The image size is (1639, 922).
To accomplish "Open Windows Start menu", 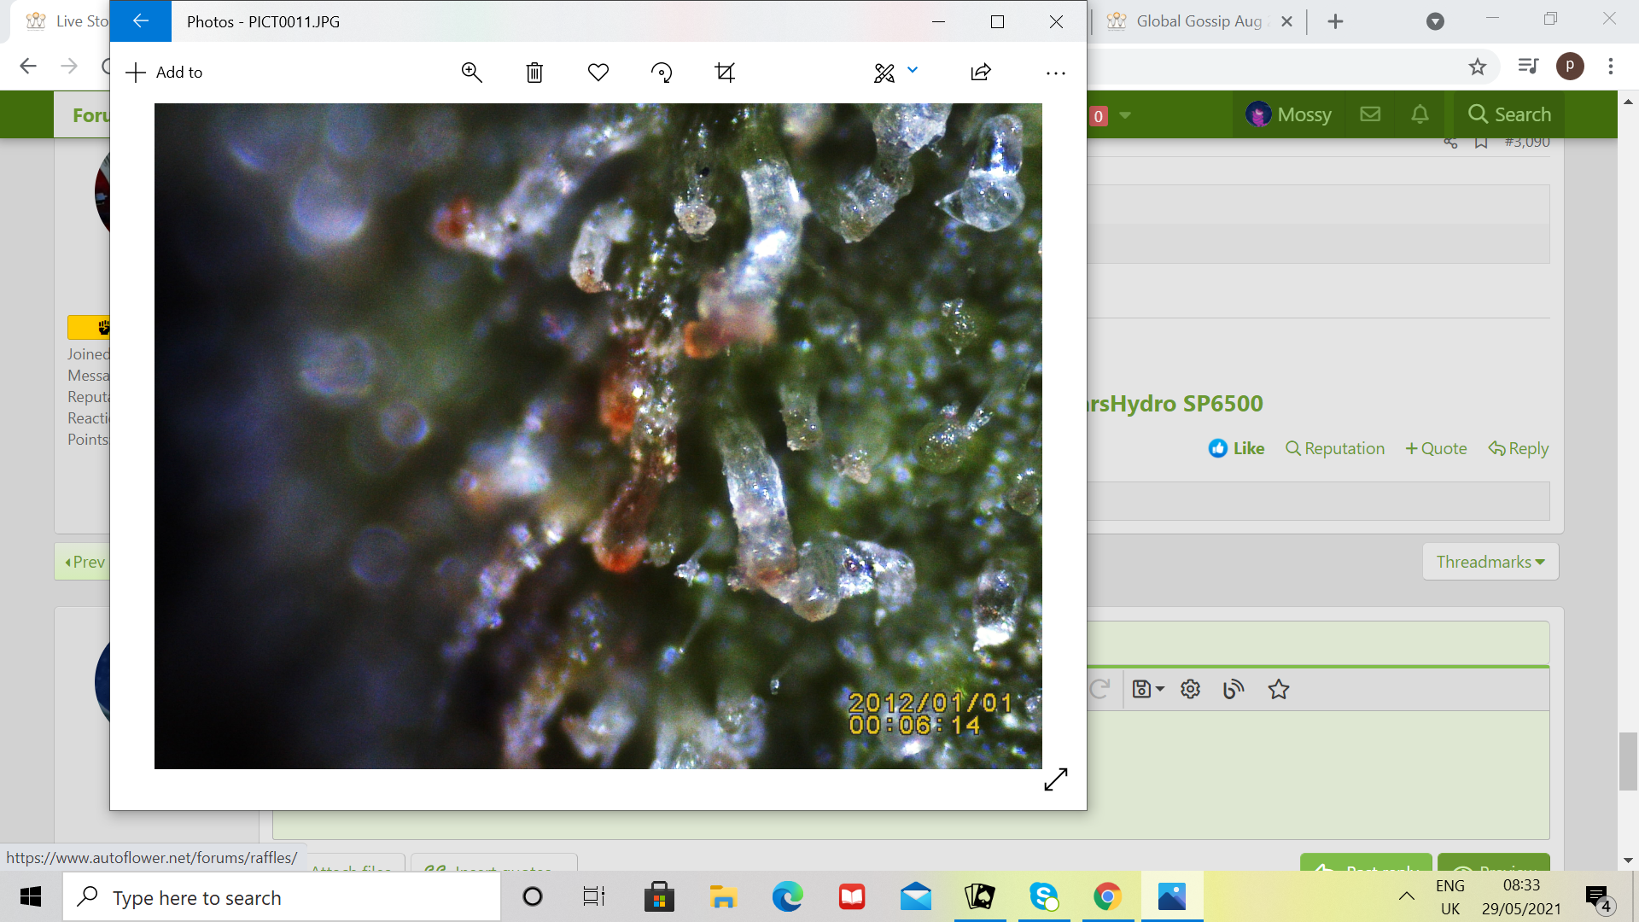I will [31, 896].
